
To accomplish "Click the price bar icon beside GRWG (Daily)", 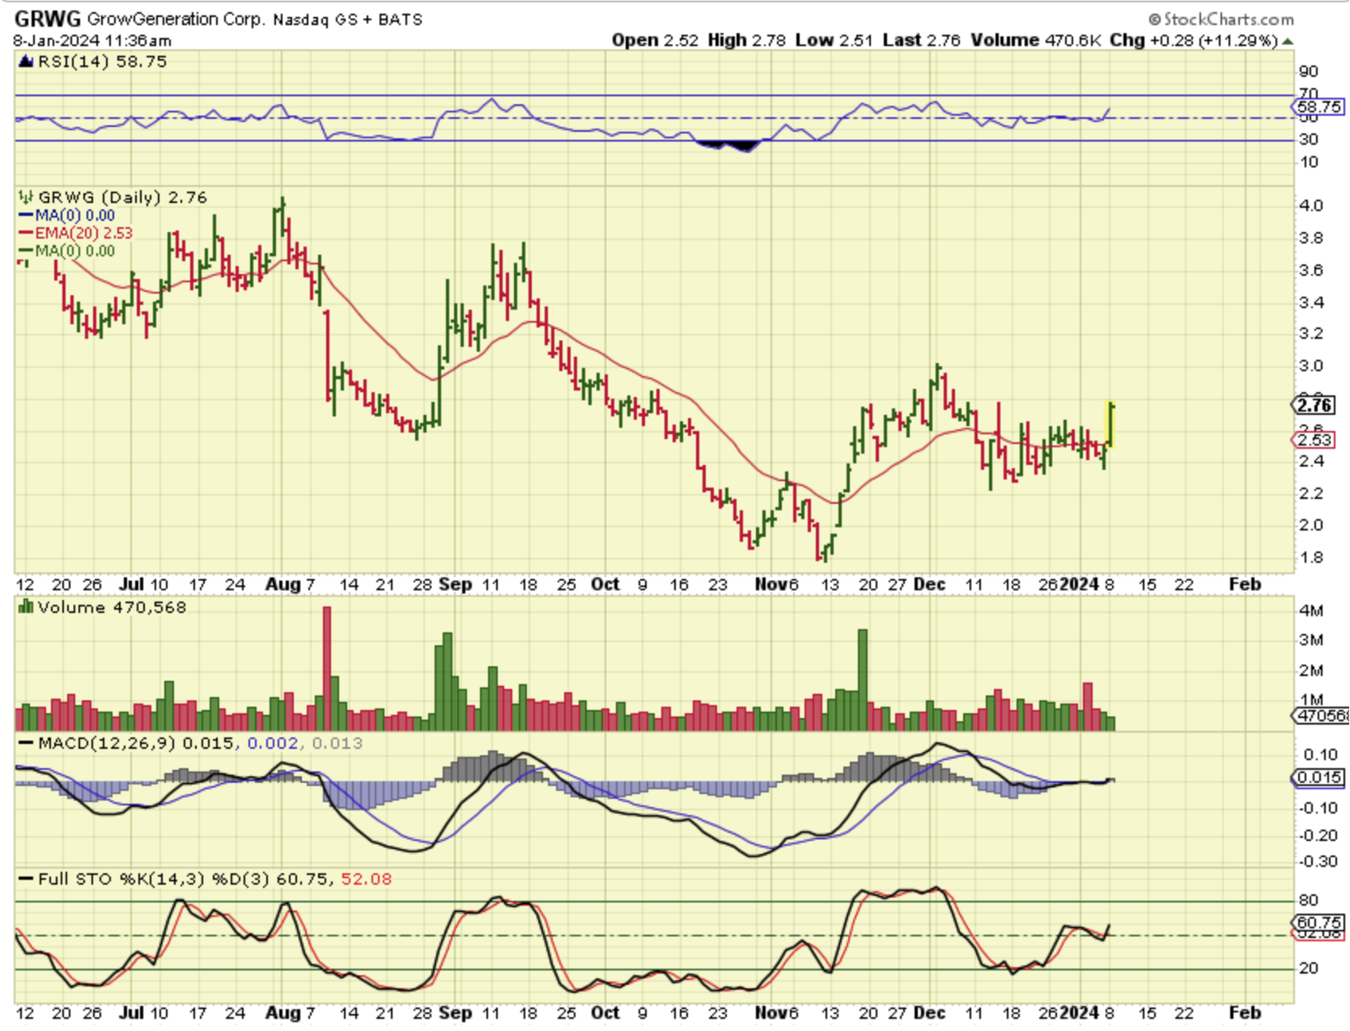I will pyautogui.click(x=26, y=196).
